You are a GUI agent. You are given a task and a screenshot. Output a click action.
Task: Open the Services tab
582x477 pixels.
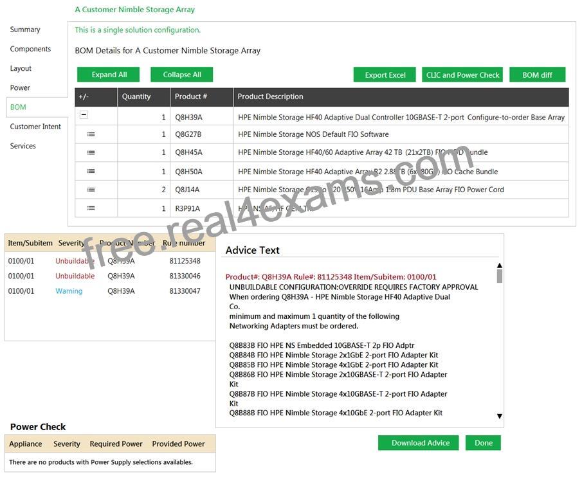[23, 146]
